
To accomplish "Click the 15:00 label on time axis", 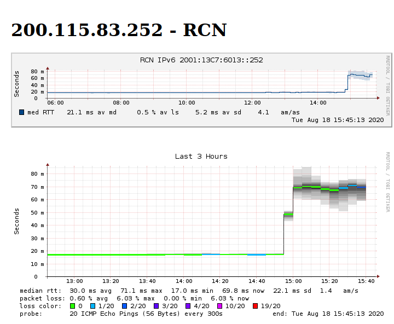I will (293, 281).
